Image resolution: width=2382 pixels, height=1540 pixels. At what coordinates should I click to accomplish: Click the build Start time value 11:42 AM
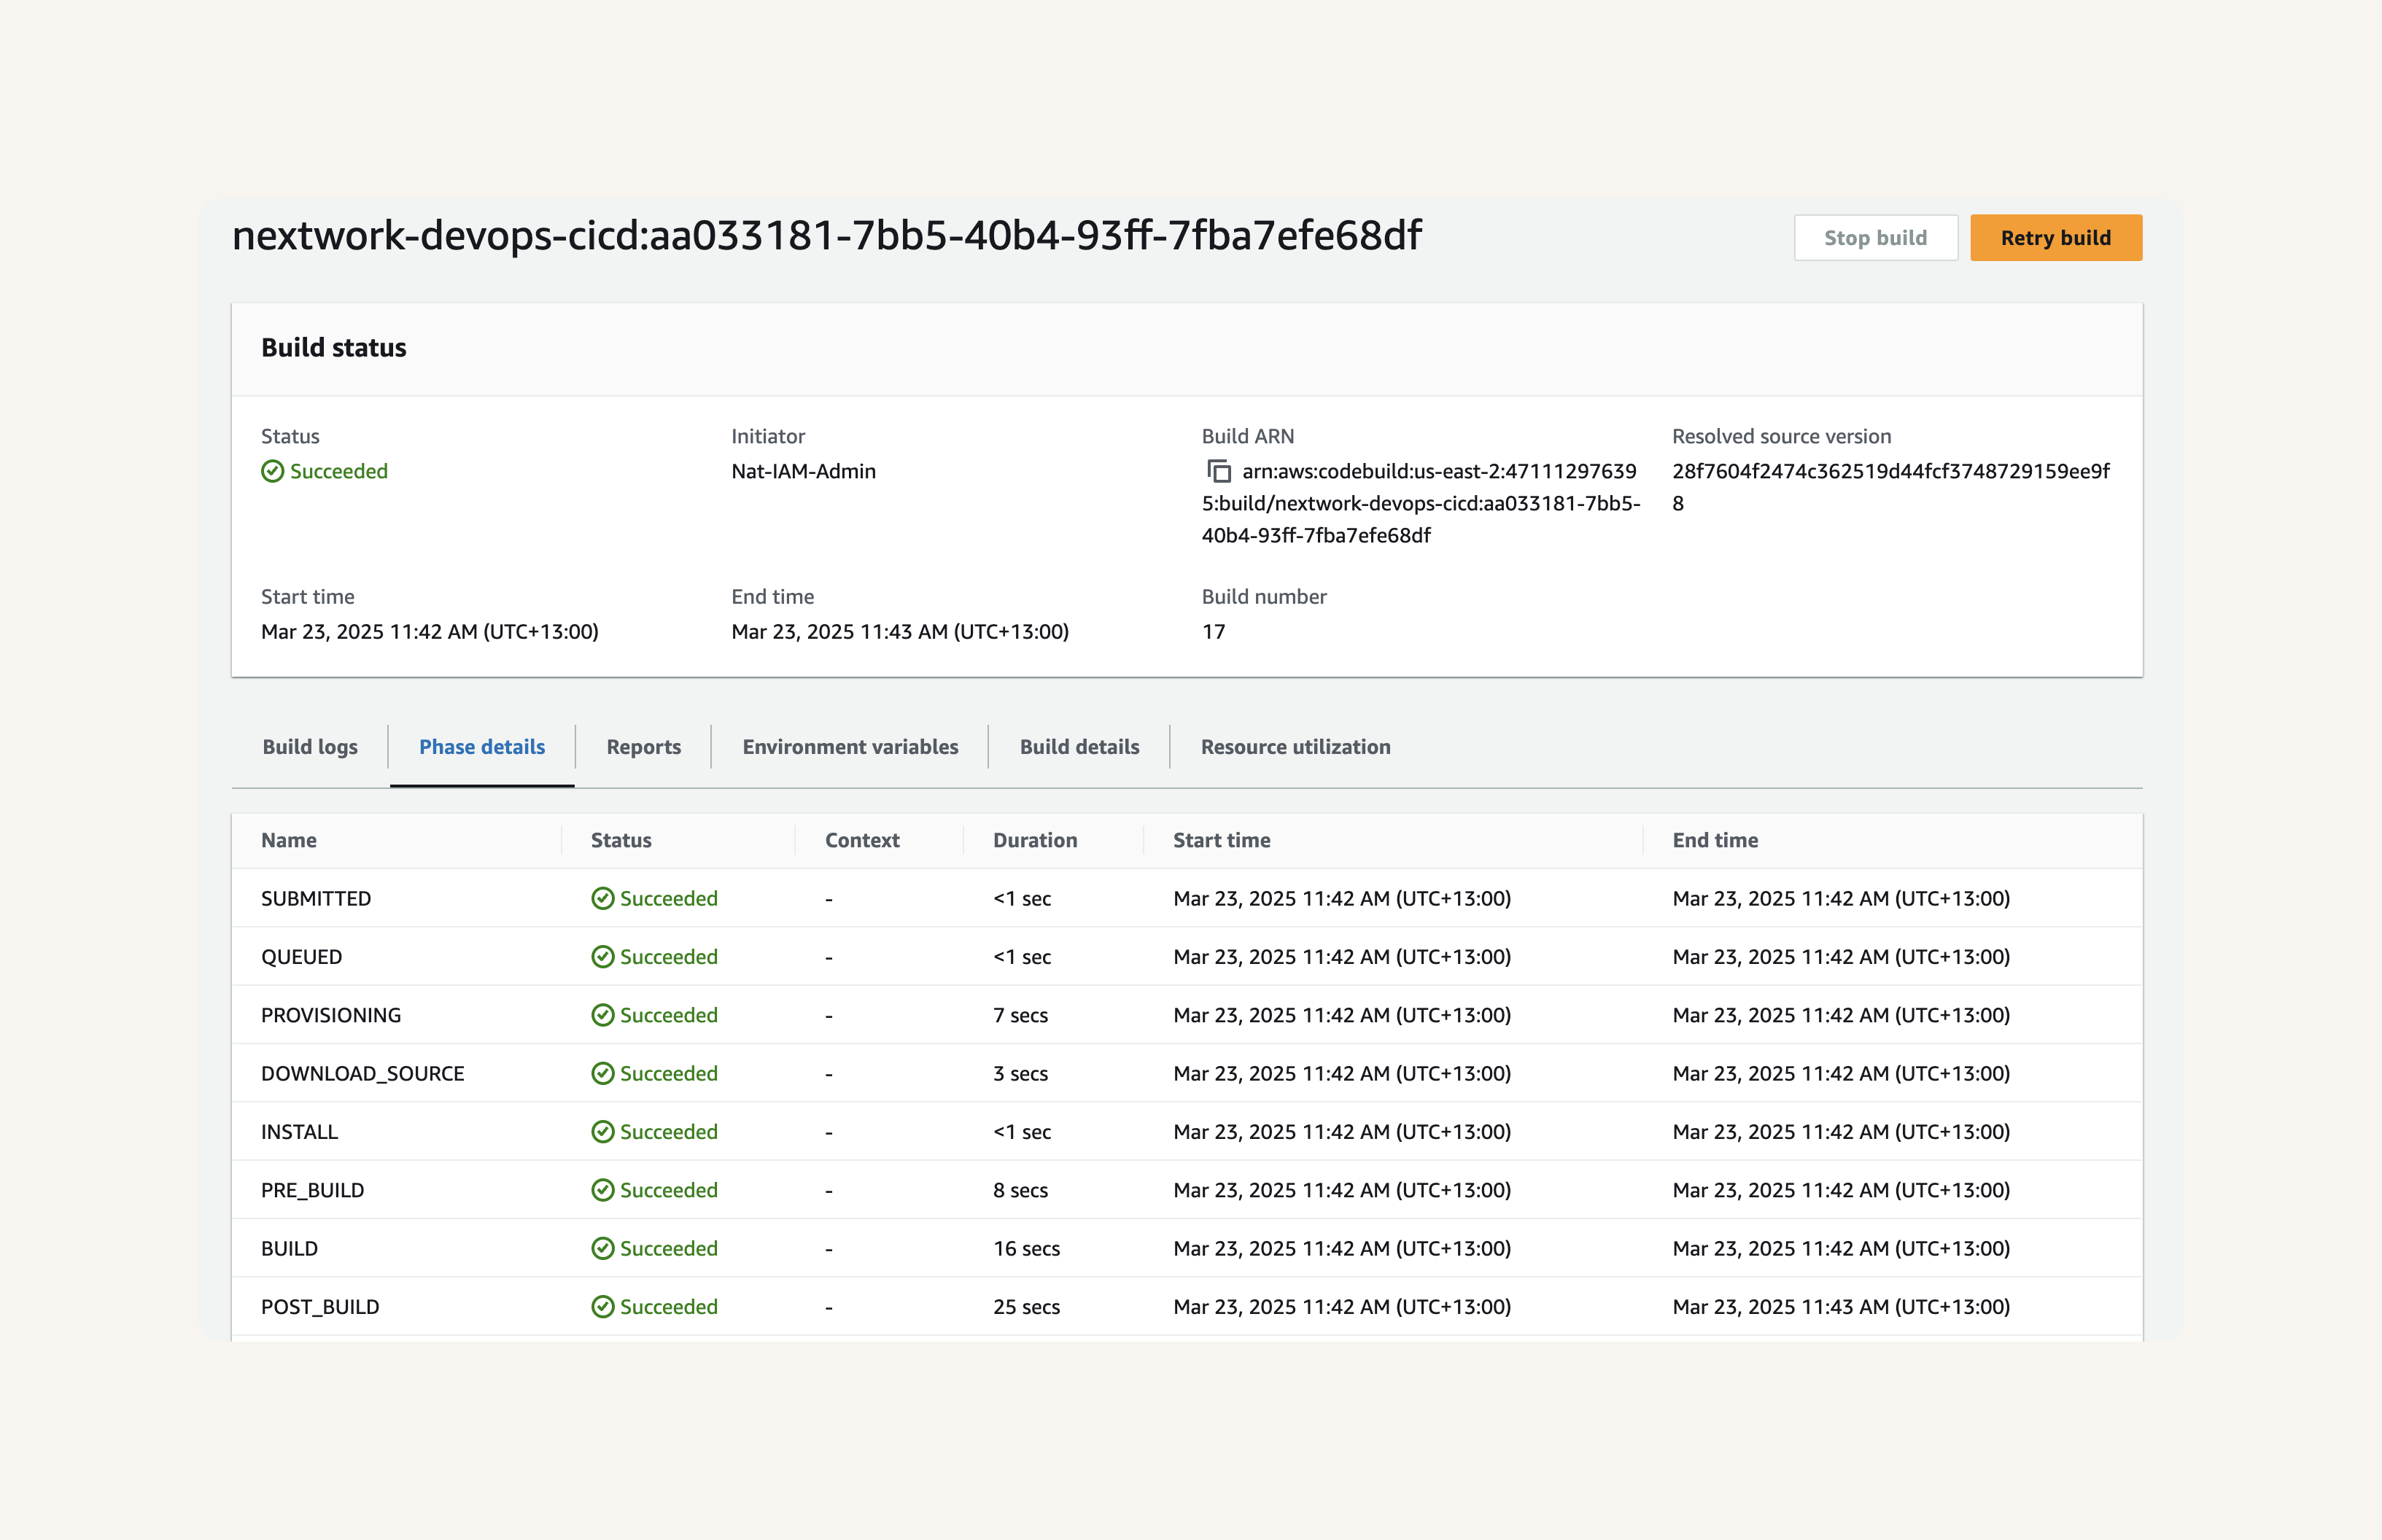click(x=430, y=632)
